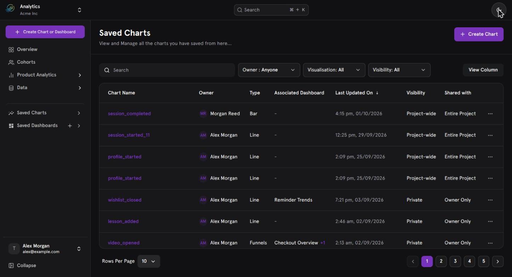This screenshot has width=512, height=277.
Task: Open the wishlist_closed chart link
Action: pos(125,200)
